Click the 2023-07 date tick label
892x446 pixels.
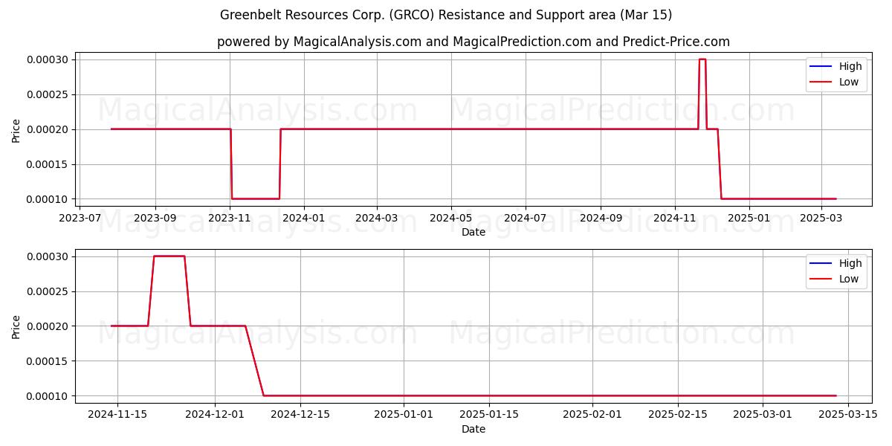[x=80, y=219]
